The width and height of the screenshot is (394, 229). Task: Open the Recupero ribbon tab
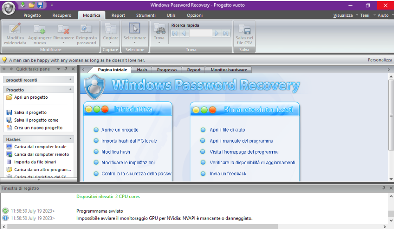tap(62, 15)
